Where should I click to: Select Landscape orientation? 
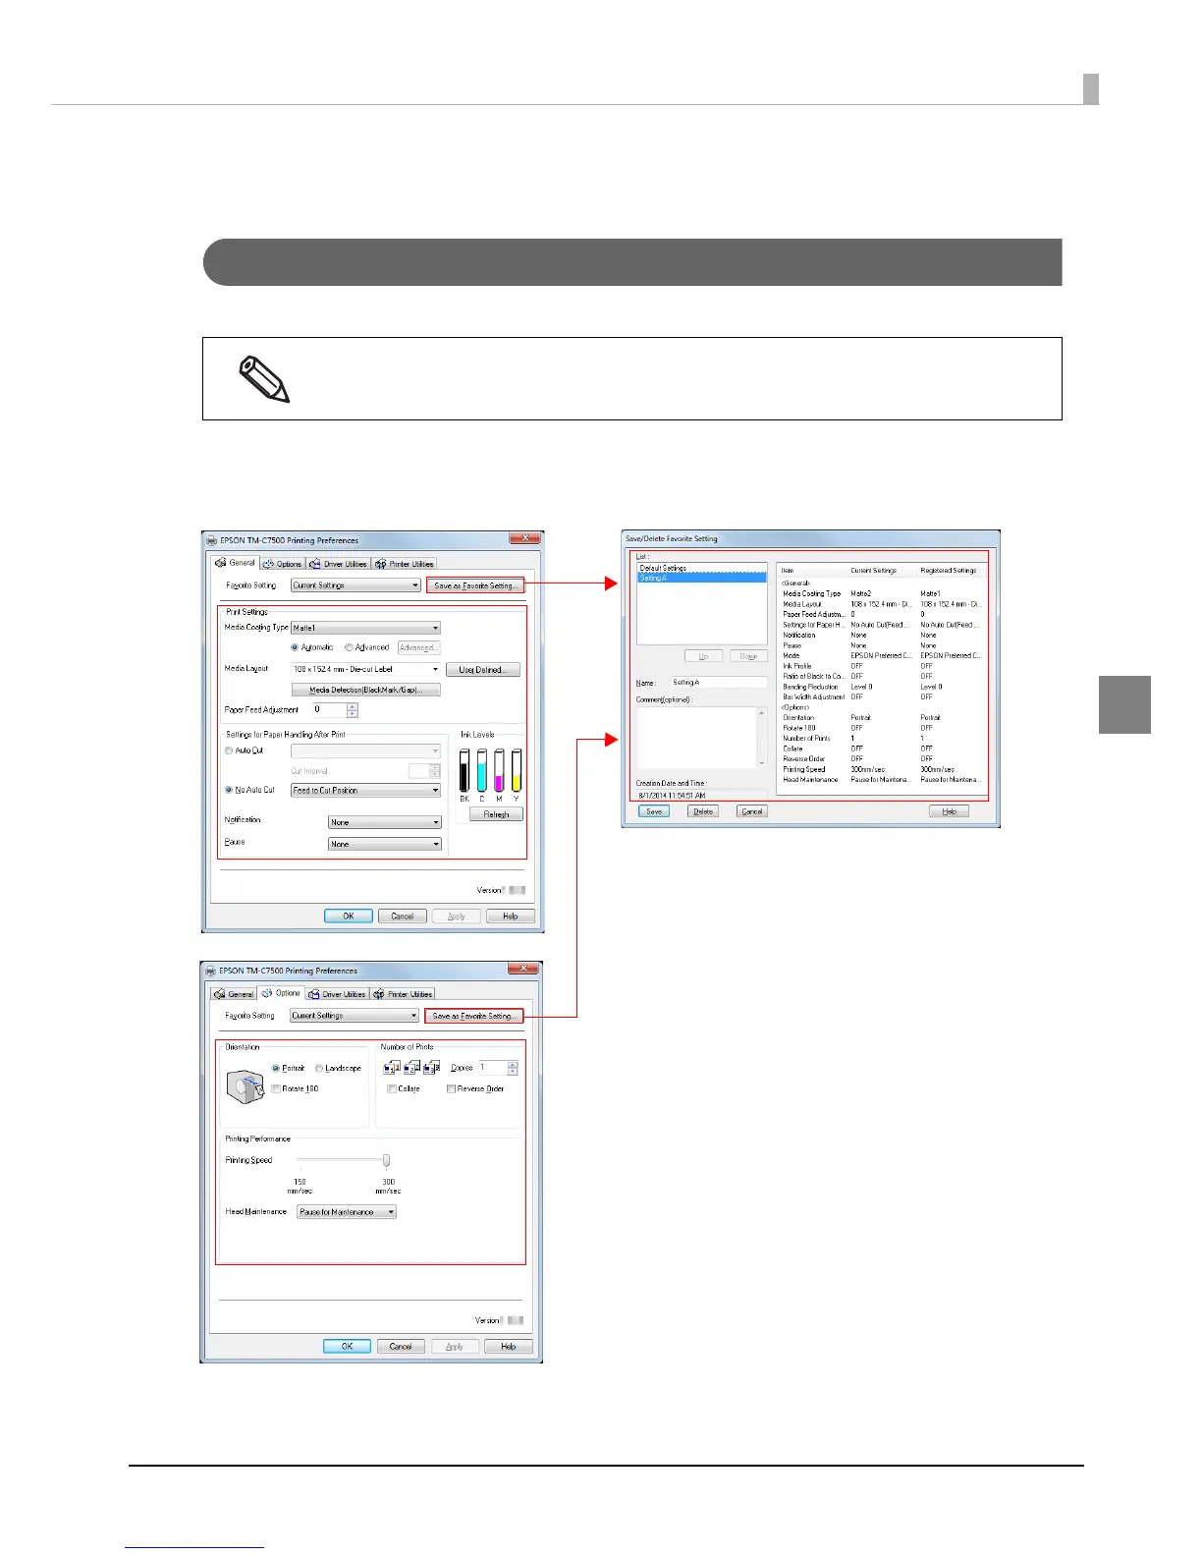319,1068
